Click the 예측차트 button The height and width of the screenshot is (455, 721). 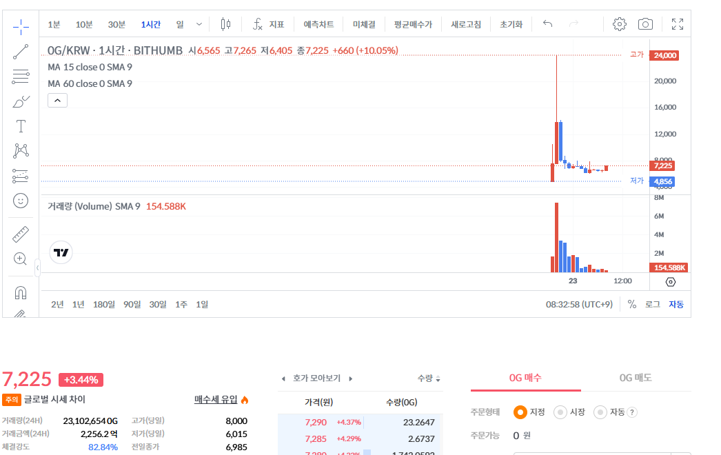pyautogui.click(x=318, y=24)
